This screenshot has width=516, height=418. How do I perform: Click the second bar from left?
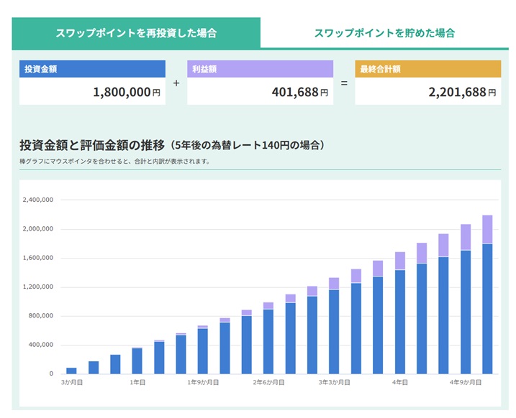pos(94,368)
